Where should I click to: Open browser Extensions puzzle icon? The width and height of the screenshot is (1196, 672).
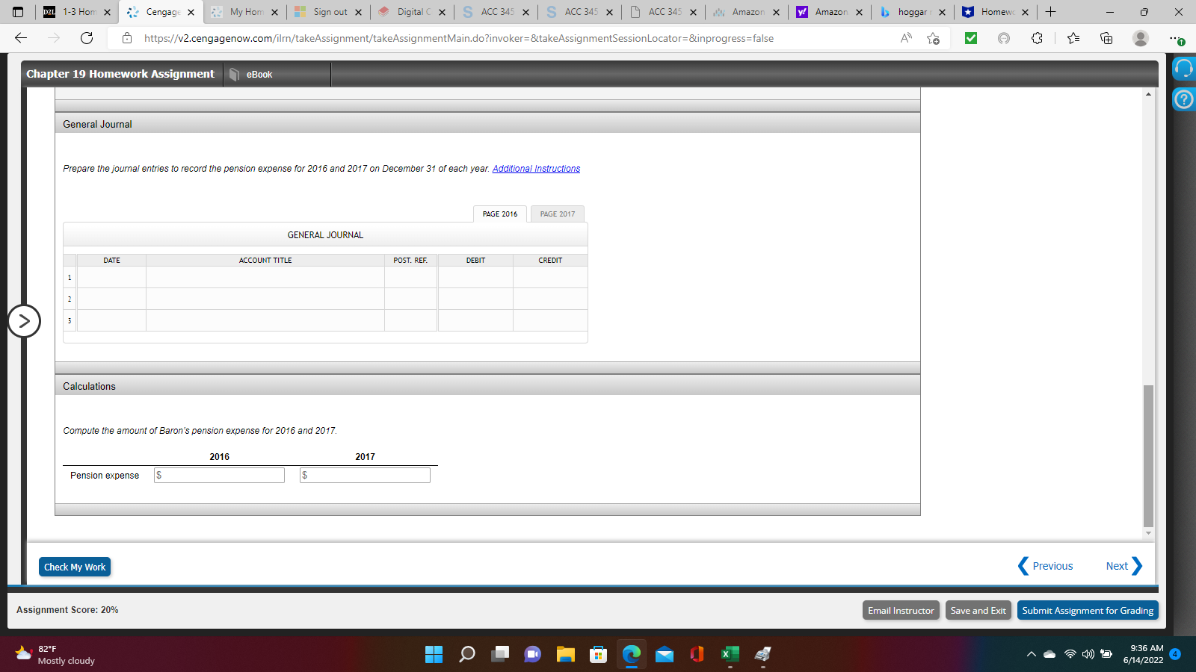coord(1037,38)
